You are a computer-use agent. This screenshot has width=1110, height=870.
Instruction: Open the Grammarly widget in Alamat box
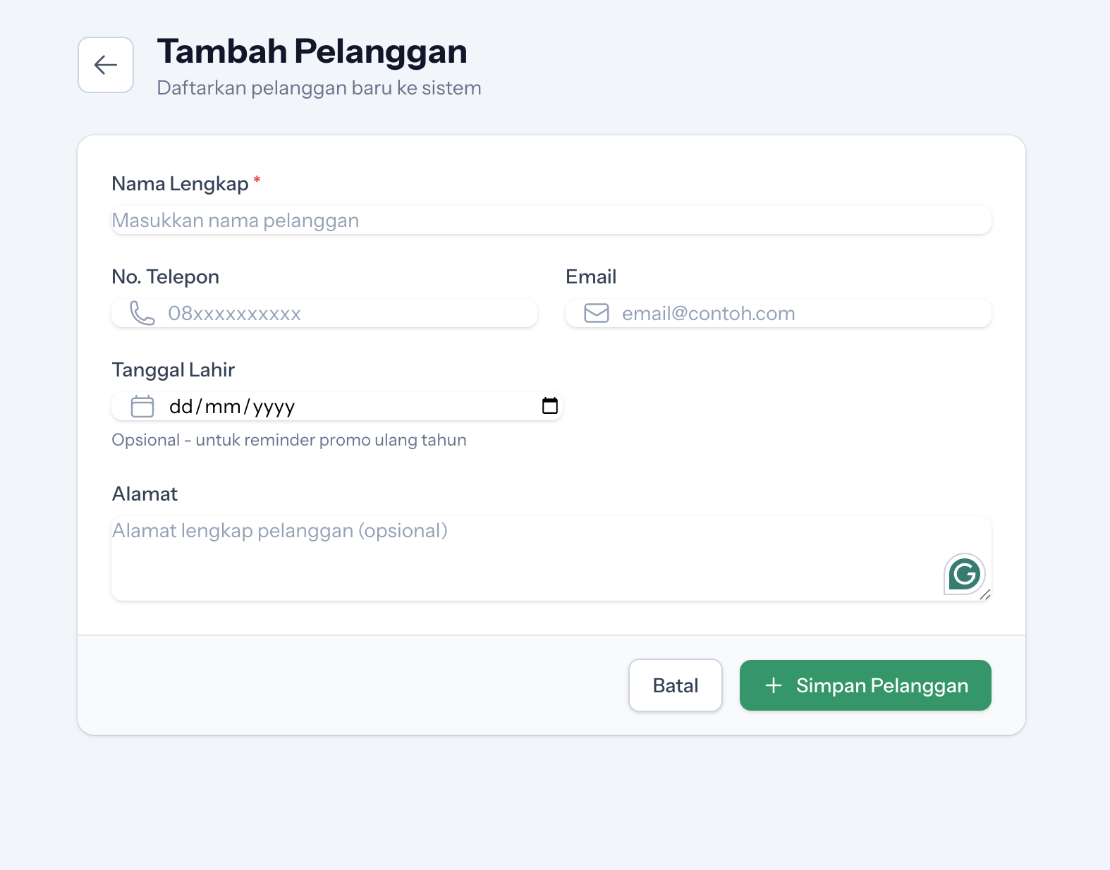[964, 574]
